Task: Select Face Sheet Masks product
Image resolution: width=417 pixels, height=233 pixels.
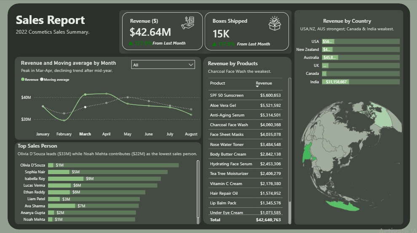Action: 227,135
